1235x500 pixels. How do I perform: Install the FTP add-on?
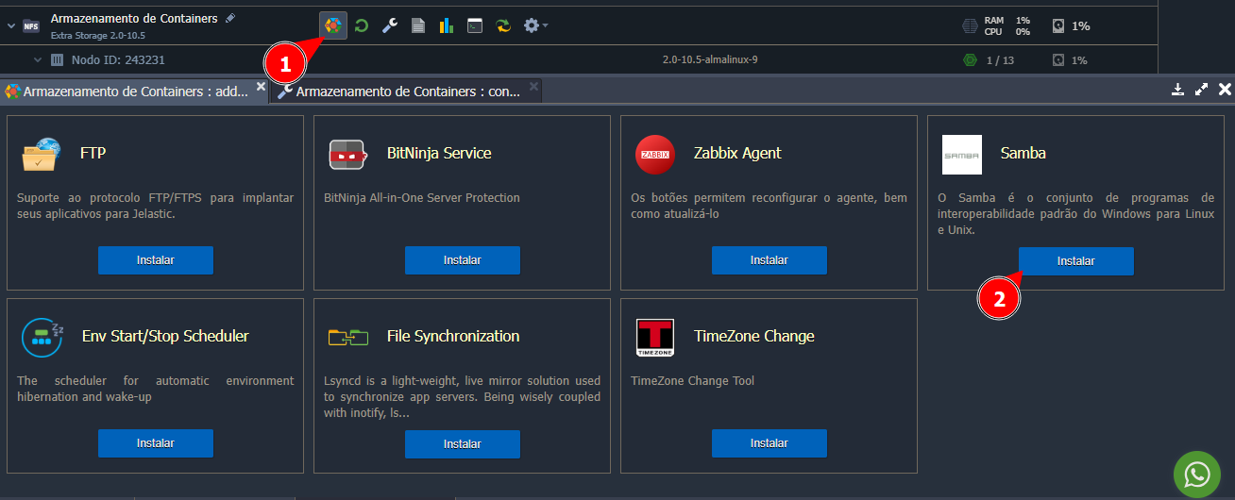click(x=156, y=260)
